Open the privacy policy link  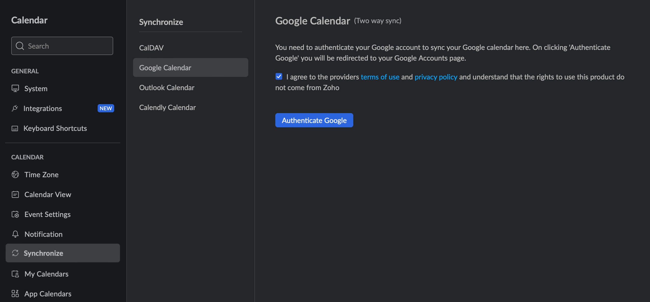tap(436, 77)
